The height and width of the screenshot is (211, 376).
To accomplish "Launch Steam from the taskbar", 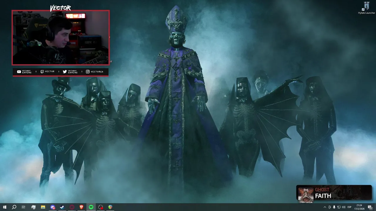I will coord(62,207).
